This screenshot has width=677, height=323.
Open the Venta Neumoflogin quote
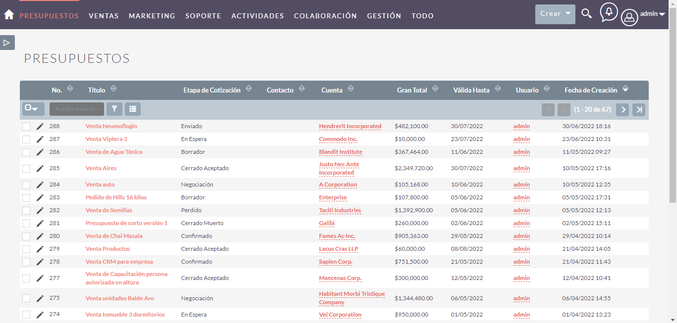coord(111,126)
